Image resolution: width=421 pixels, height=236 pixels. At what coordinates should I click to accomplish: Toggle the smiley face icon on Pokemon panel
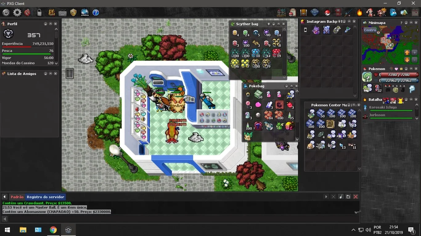pos(401,69)
